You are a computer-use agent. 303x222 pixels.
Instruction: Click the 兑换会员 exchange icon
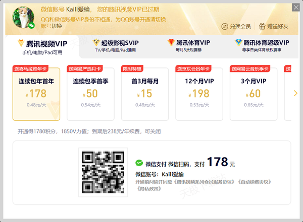point(225,26)
